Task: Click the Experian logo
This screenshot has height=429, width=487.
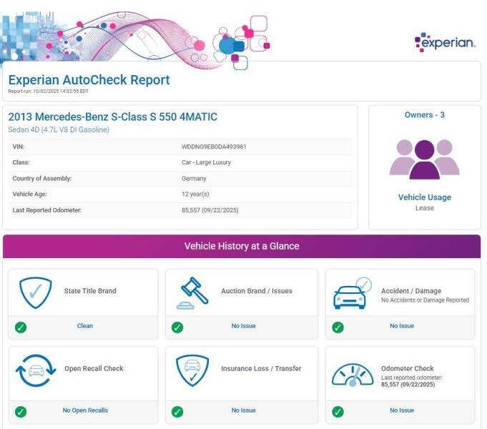Action: tap(445, 43)
